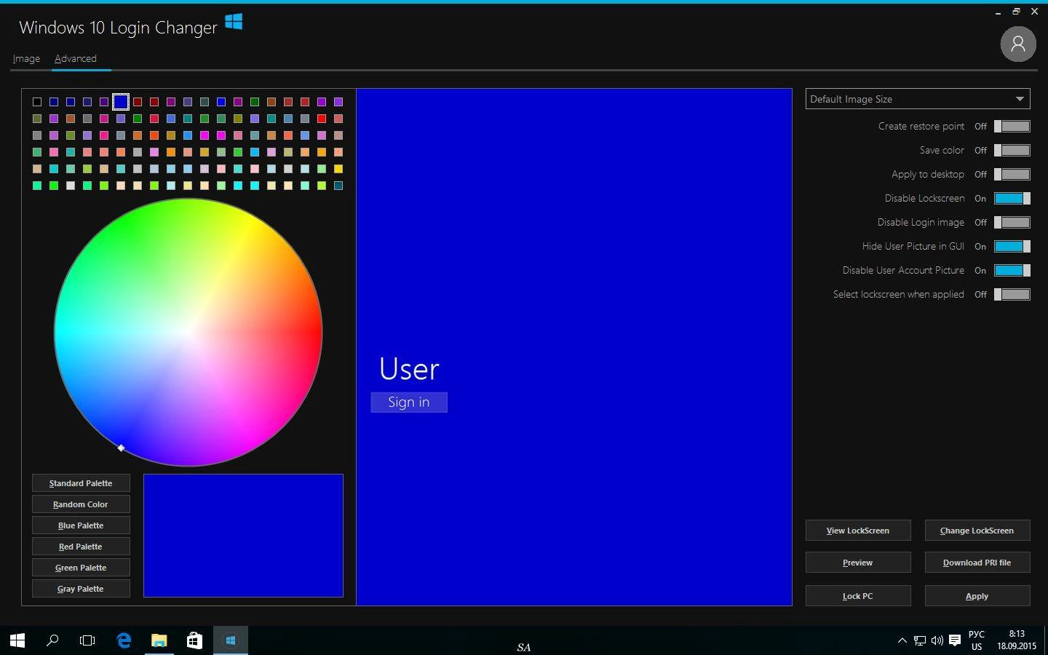
Task: Click the clock and date in the taskbar
Action: tap(1017, 640)
